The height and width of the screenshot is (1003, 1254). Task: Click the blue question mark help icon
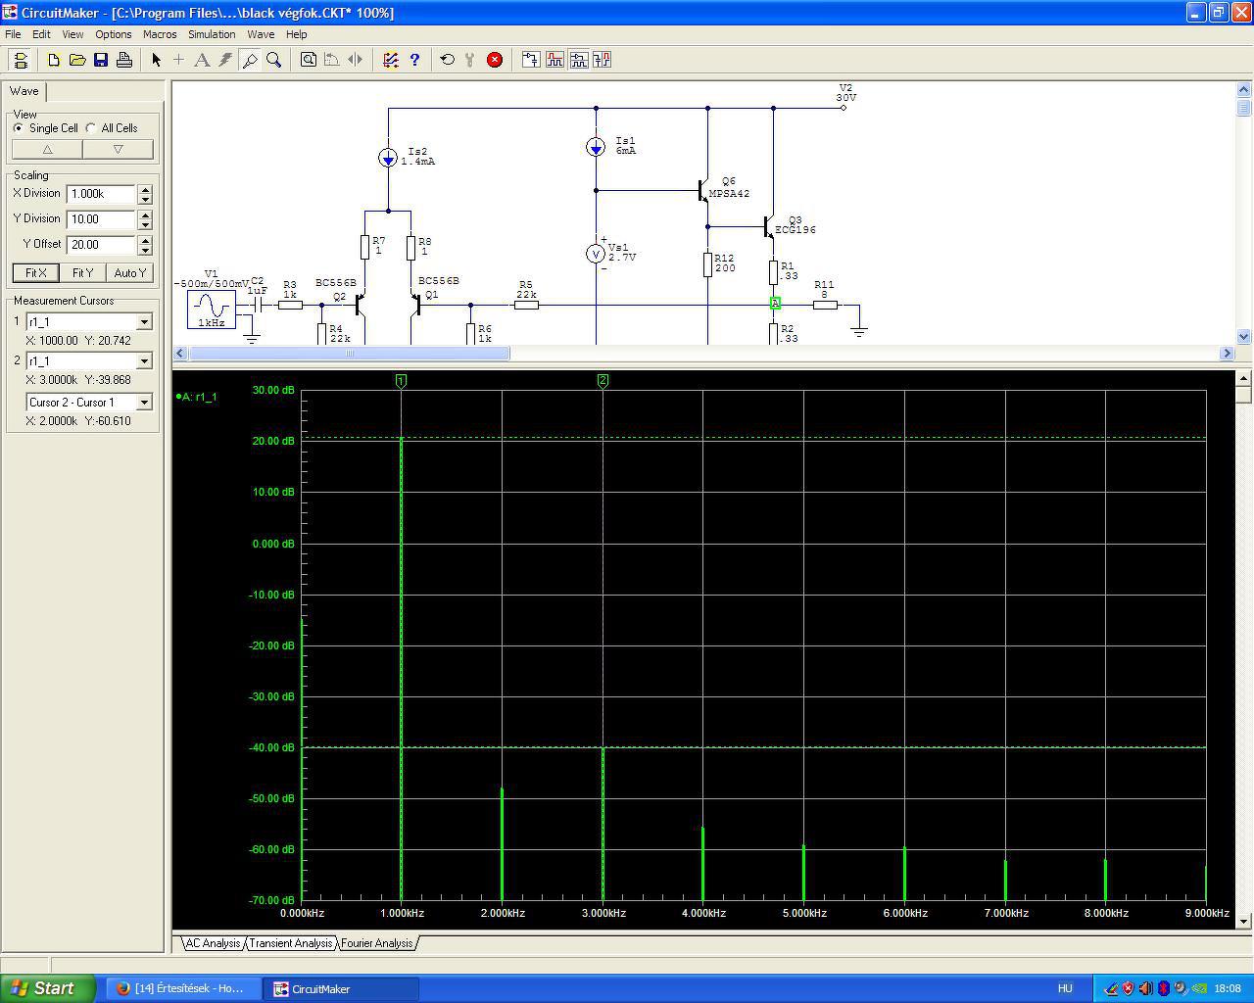coord(414,60)
